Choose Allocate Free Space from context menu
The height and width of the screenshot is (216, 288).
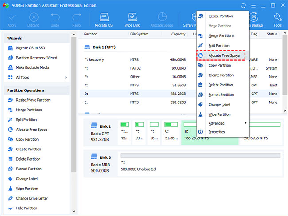click(223, 55)
